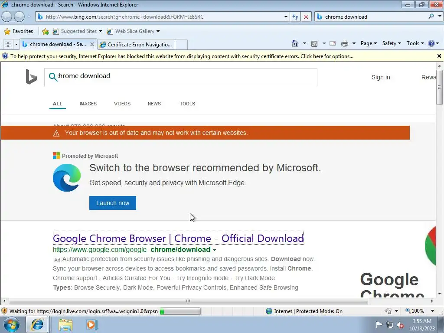Click the status bar security shield icon

tap(4, 311)
